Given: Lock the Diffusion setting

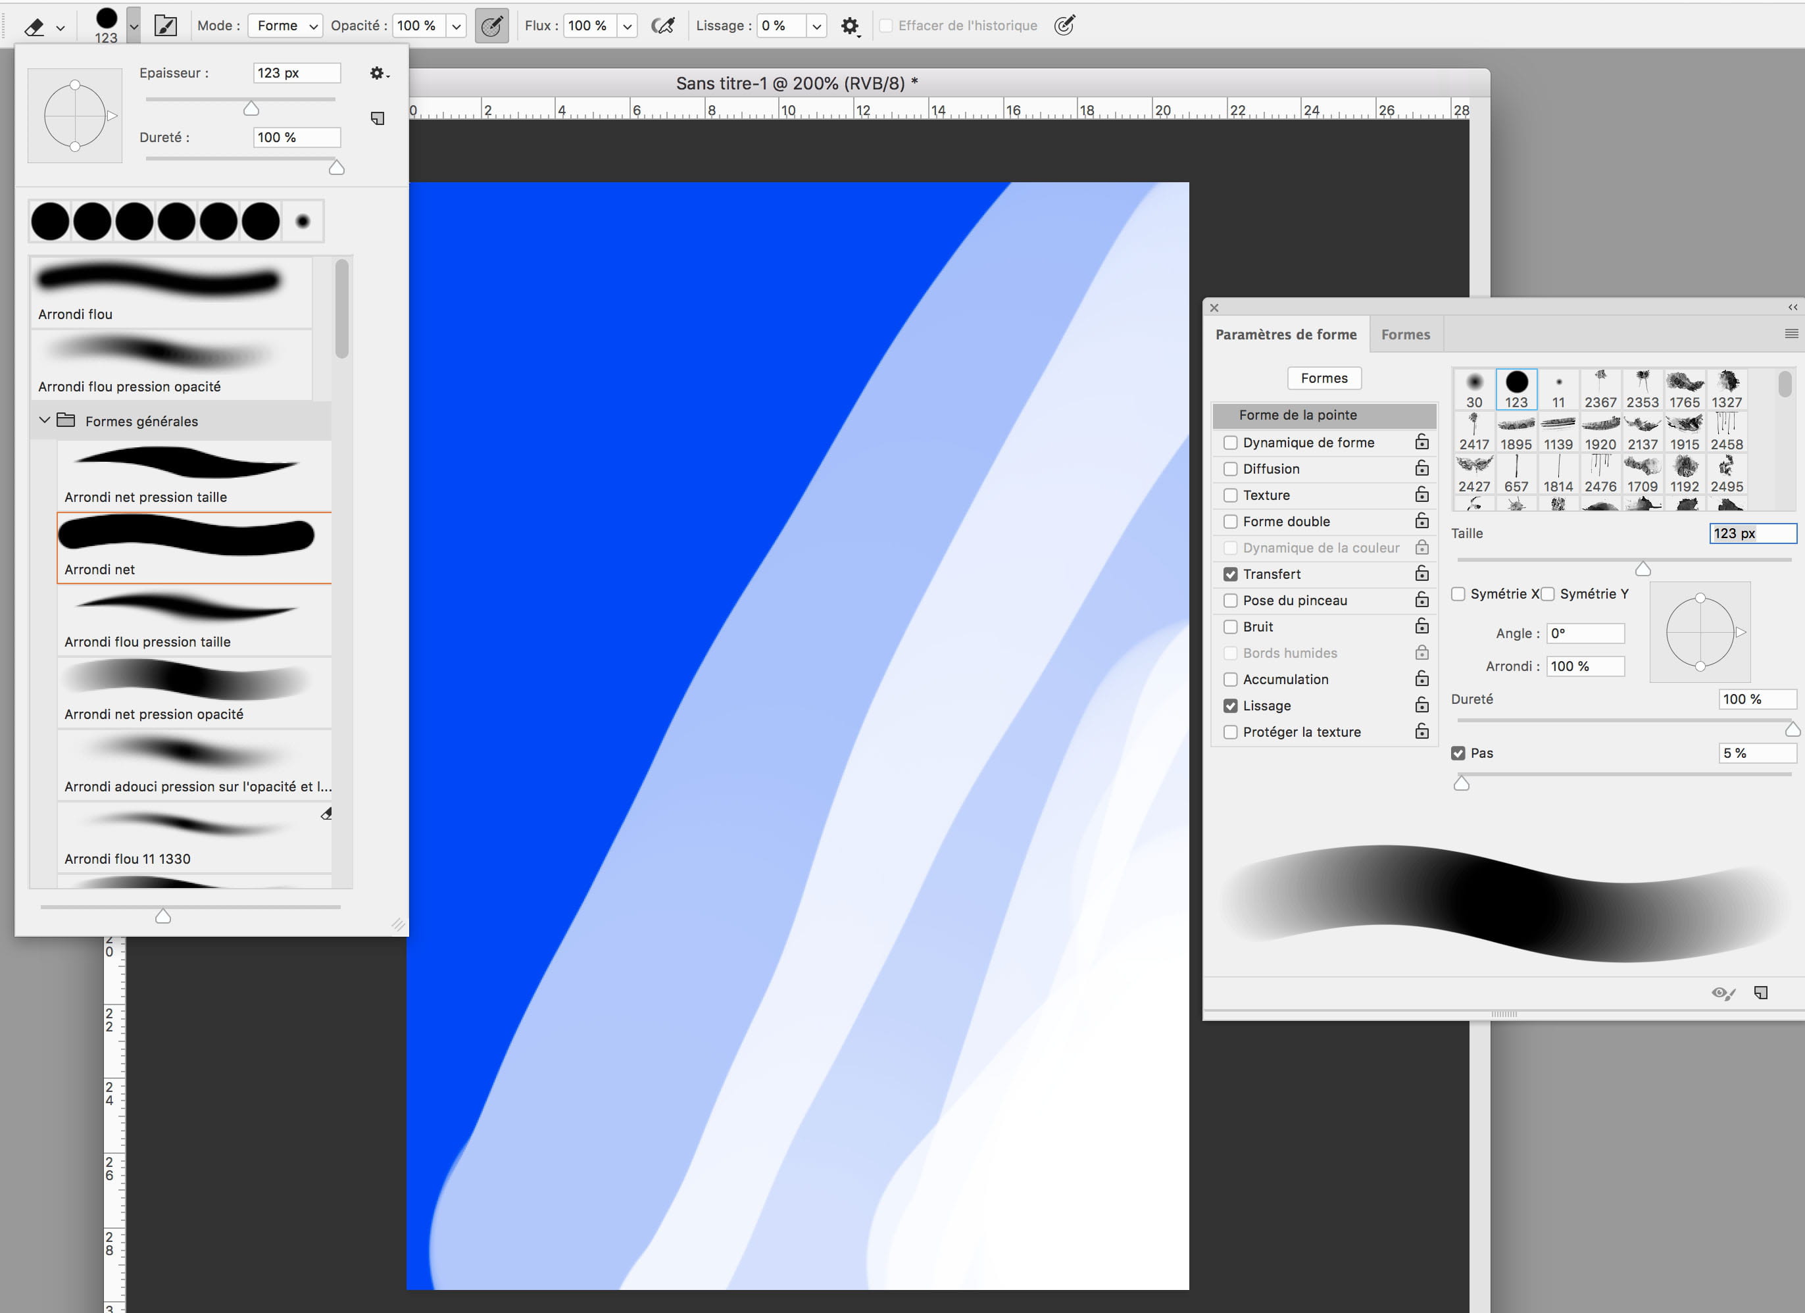Looking at the screenshot, I should [1422, 468].
